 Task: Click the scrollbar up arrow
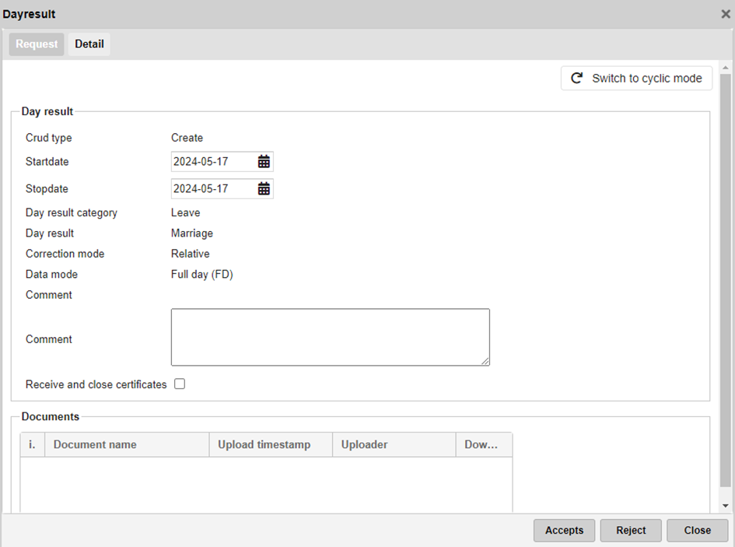click(725, 68)
